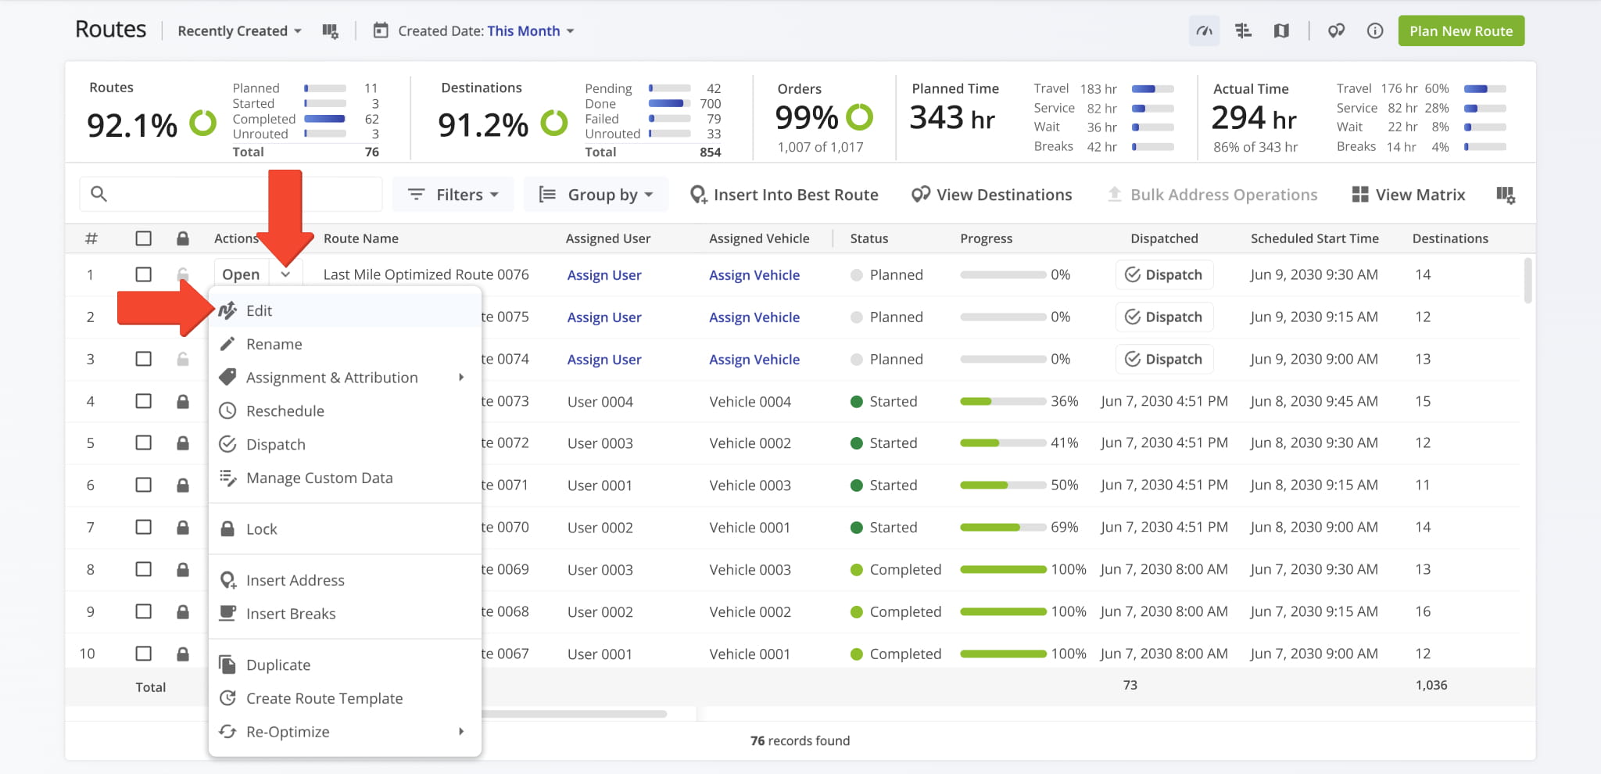
Task: Toggle the lock icon on row 6
Action: click(183, 485)
